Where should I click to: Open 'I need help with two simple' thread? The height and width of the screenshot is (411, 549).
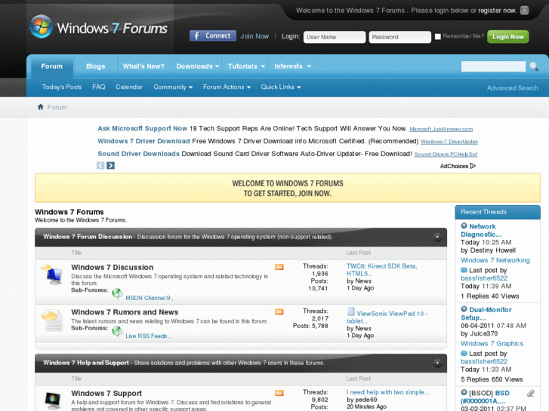click(x=387, y=392)
